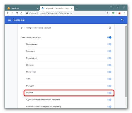The image size is (132, 113).
Task: Open a new tab with plus button
Action: tap(77, 8)
